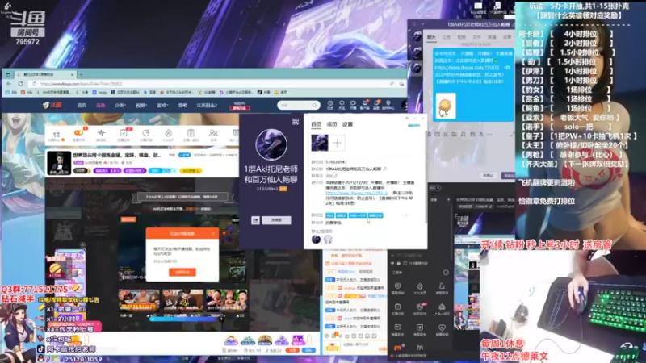The height and width of the screenshot is (363, 646).
Task: Switch to 公告 tab in QQ chat window
Action: 447,37
